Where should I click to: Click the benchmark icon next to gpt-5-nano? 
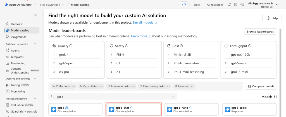[190, 108]
